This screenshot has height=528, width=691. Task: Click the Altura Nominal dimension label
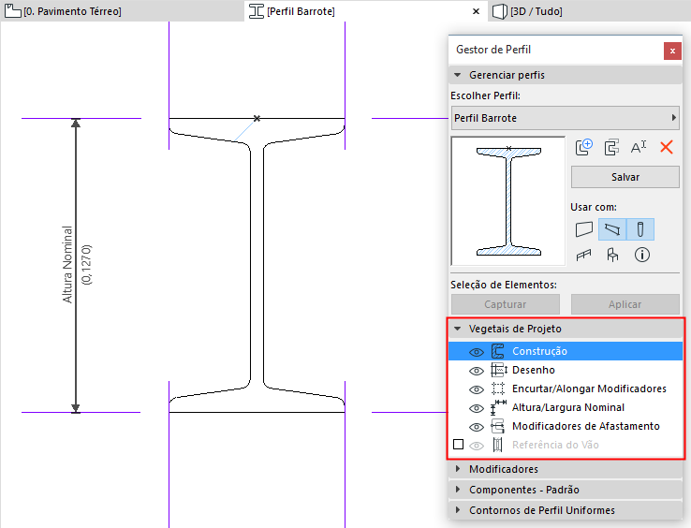coord(67,264)
